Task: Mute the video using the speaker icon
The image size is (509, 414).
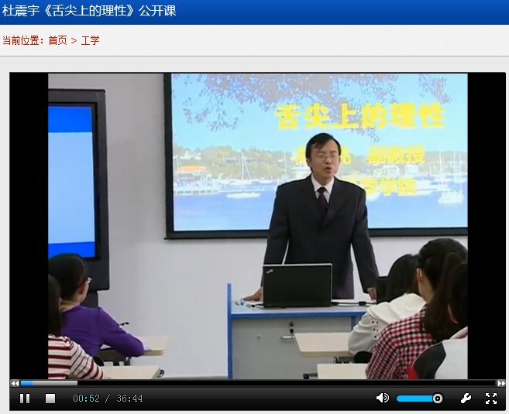Action: coord(382,399)
